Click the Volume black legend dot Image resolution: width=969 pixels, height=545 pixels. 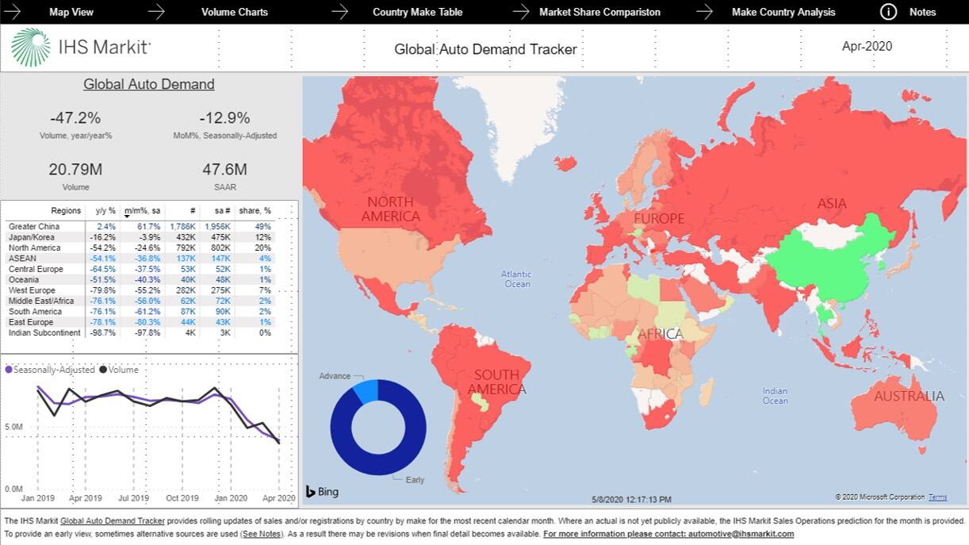pyautogui.click(x=102, y=370)
